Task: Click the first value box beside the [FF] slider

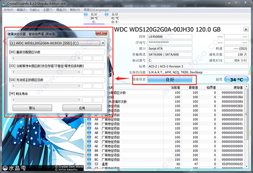Action: (x=87, y=100)
